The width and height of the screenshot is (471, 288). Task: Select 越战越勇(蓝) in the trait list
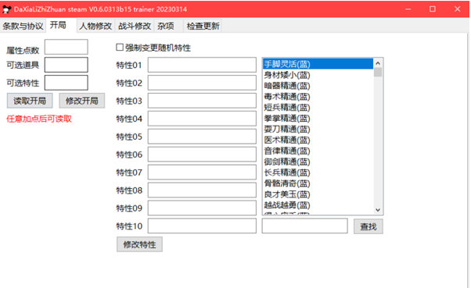[x=318, y=205]
